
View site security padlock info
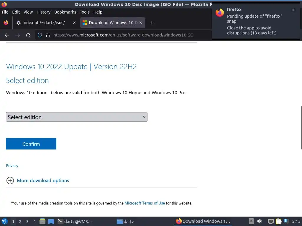point(48,35)
